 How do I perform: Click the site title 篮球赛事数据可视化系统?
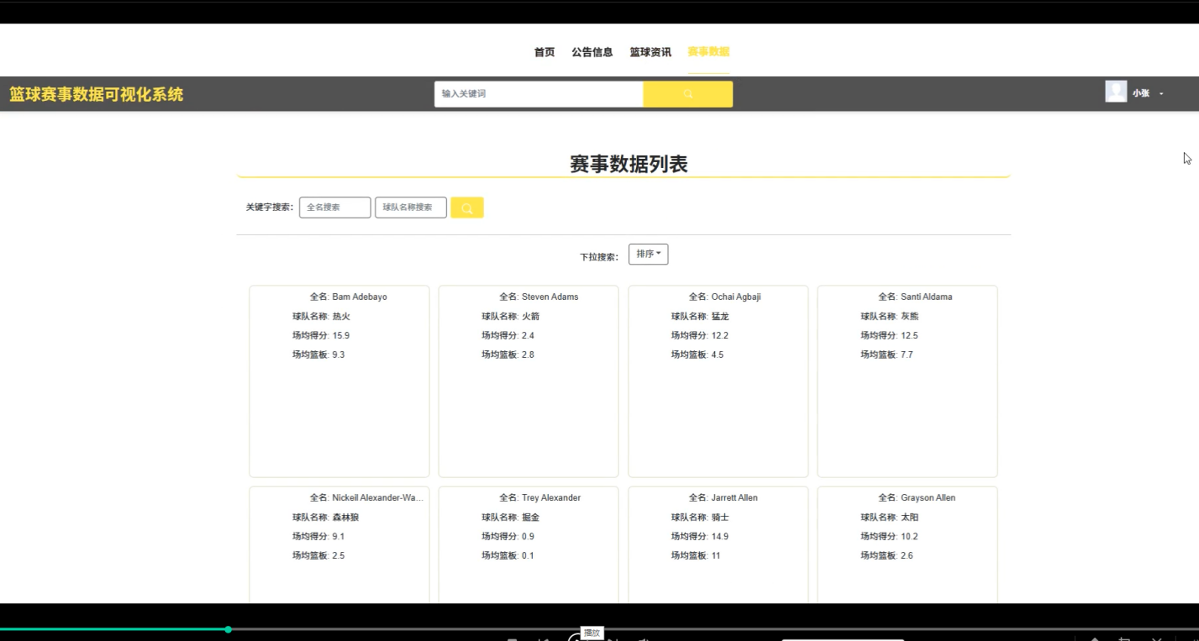tap(97, 94)
